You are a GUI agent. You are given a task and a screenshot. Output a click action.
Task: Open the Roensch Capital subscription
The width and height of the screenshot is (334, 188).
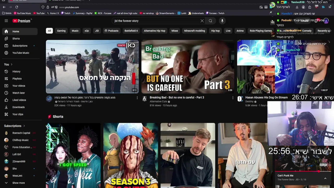(x=20, y=133)
